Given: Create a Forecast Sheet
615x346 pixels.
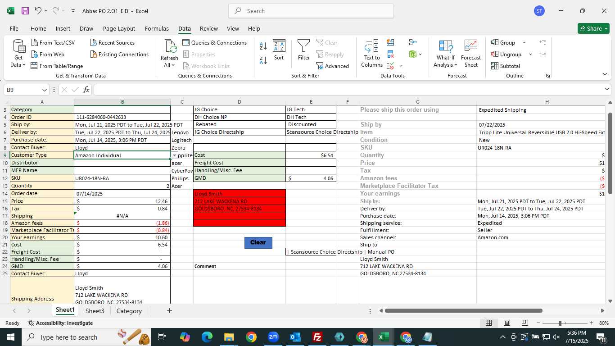Looking at the screenshot, I should [x=471, y=53].
